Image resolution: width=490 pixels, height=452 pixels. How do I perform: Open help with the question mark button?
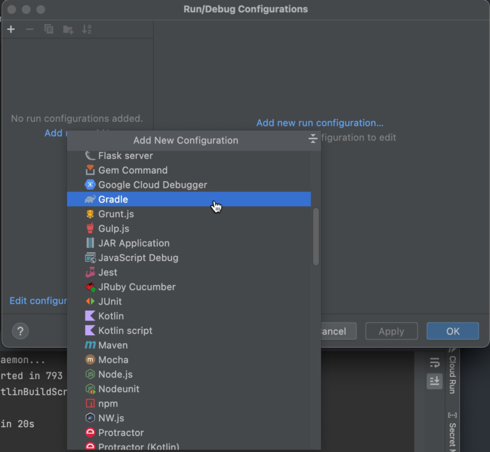[20, 331]
